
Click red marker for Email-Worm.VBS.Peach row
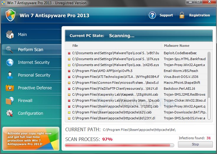69,71
